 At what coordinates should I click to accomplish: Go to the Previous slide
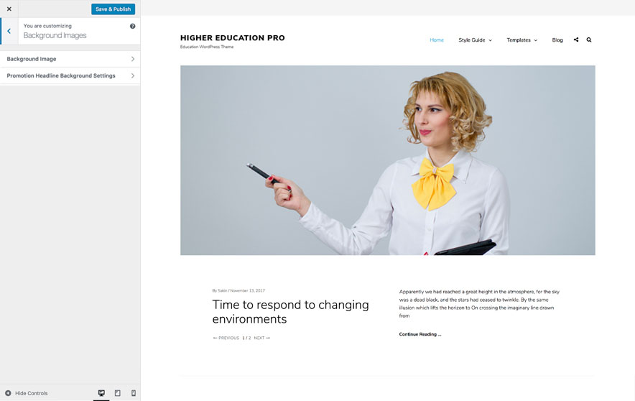pos(226,338)
